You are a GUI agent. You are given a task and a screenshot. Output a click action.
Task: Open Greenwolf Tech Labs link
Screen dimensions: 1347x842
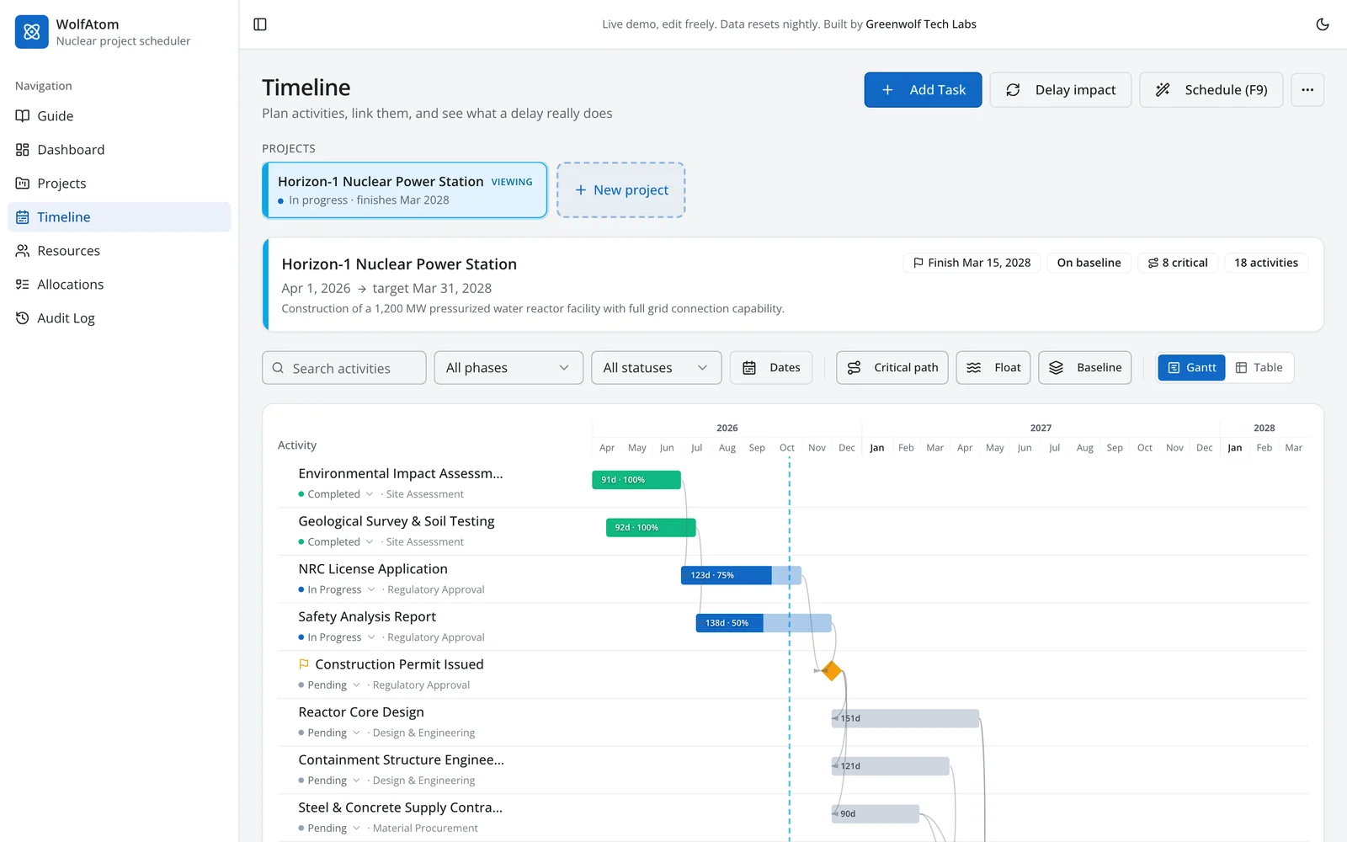coord(921,24)
